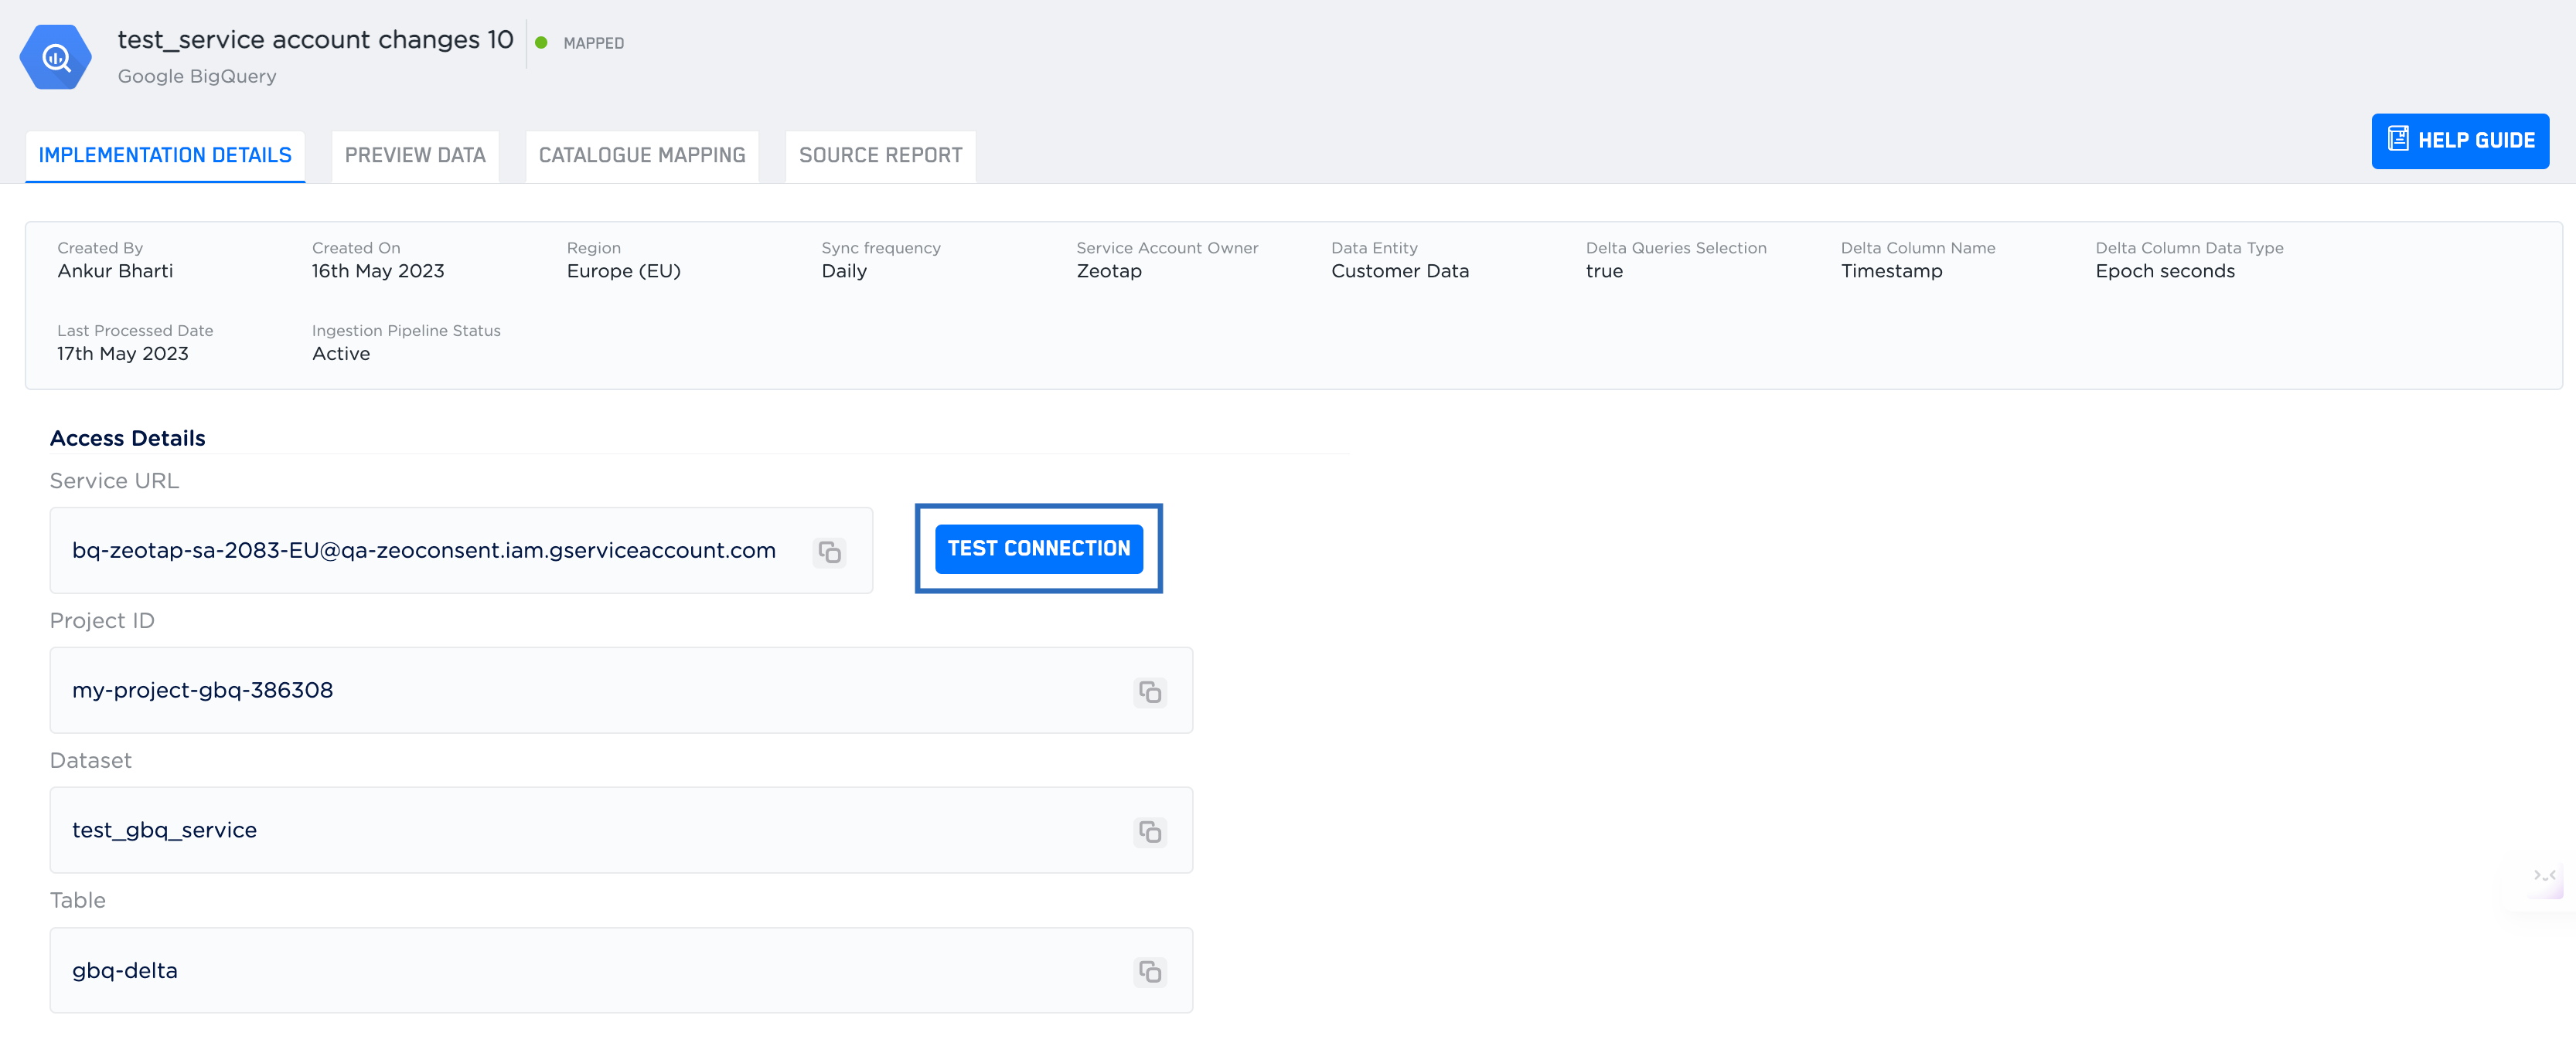This screenshot has width=2576, height=1046.
Task: Click the Dataset field test_gbq_service
Action: (164, 830)
